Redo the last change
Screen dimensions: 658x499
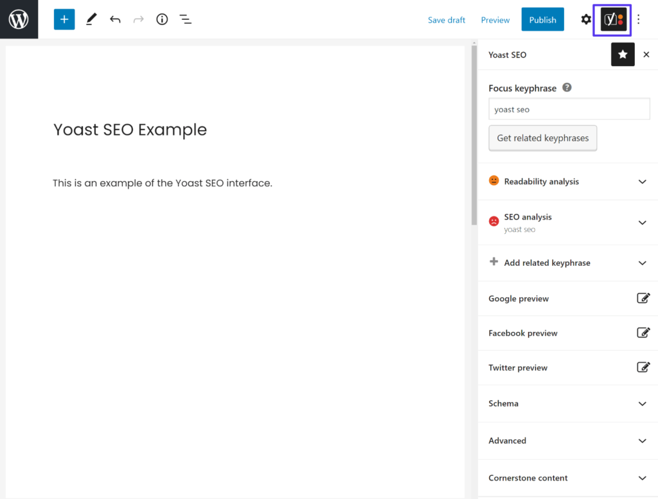(x=138, y=19)
